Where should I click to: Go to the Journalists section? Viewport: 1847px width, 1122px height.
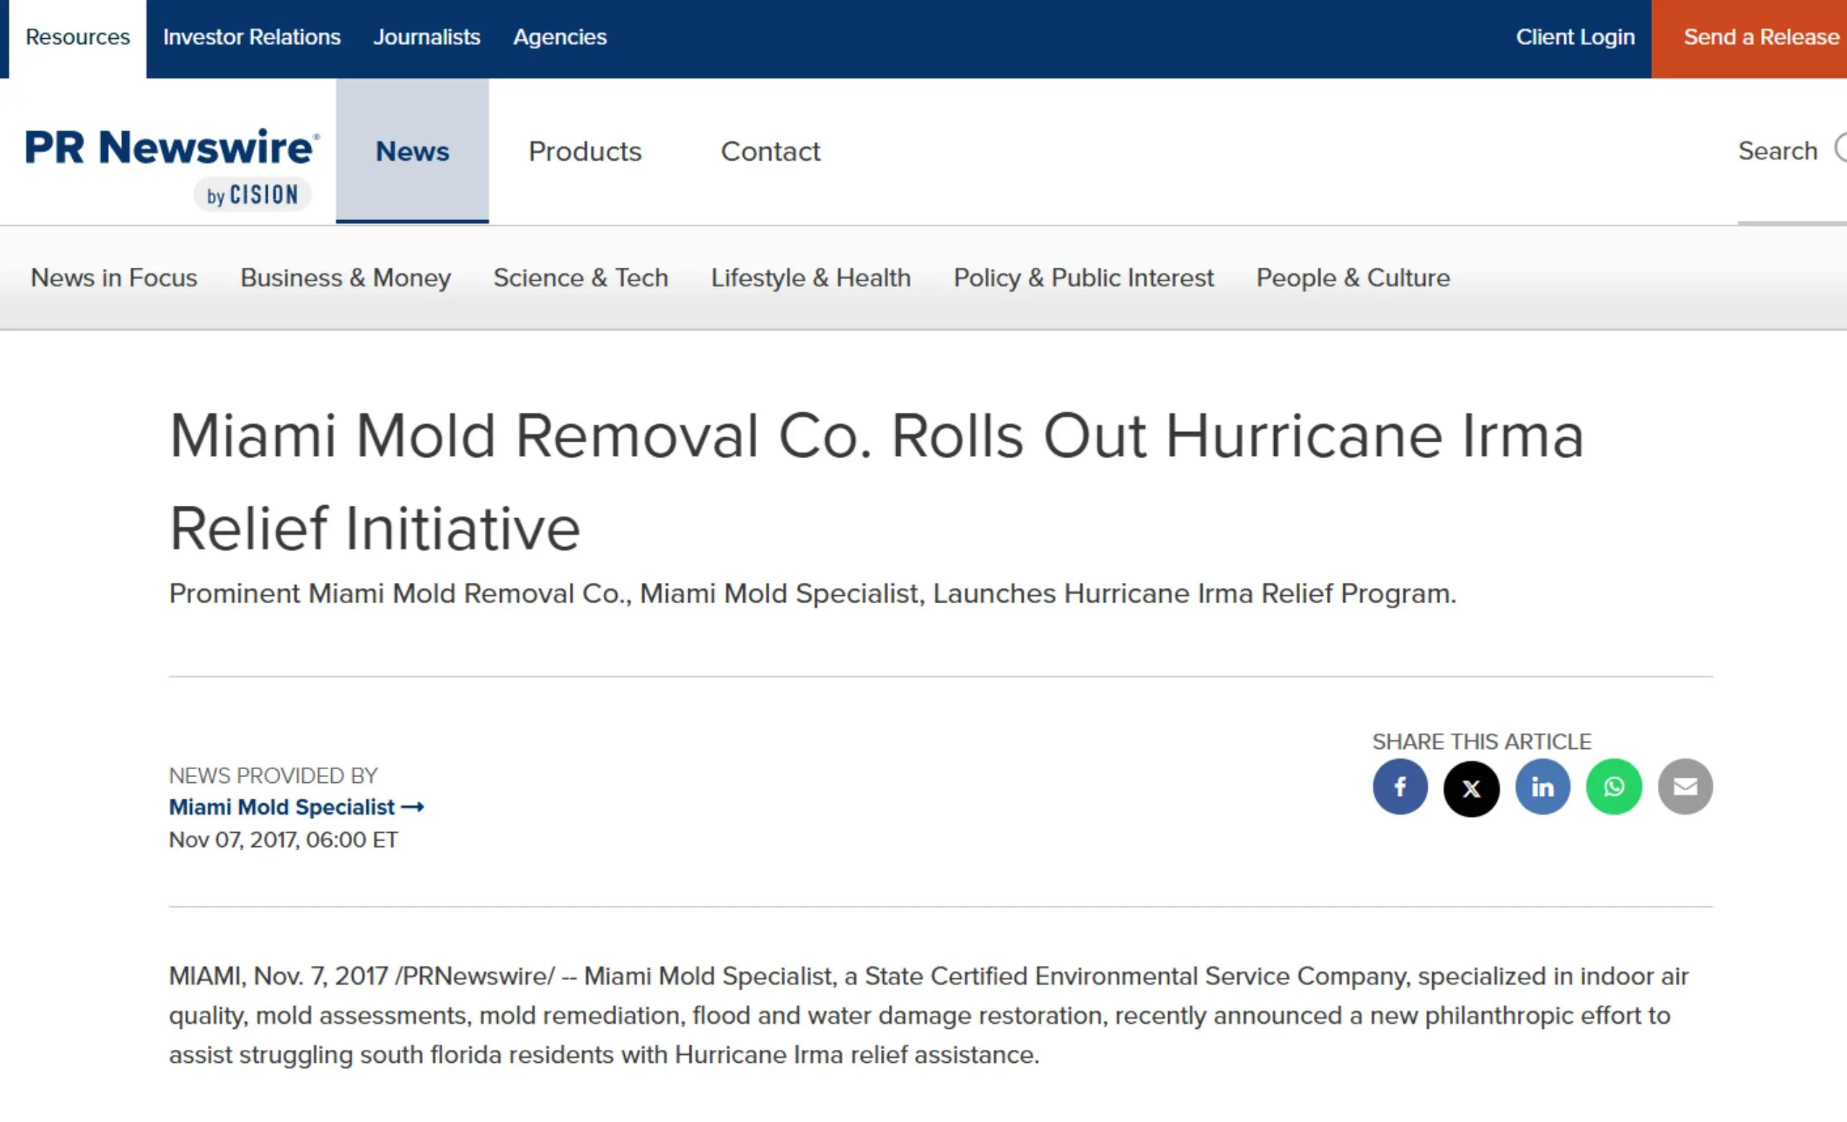coord(426,38)
